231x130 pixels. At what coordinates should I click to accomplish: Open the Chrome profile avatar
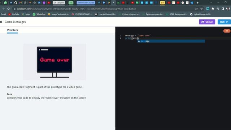[228, 9]
